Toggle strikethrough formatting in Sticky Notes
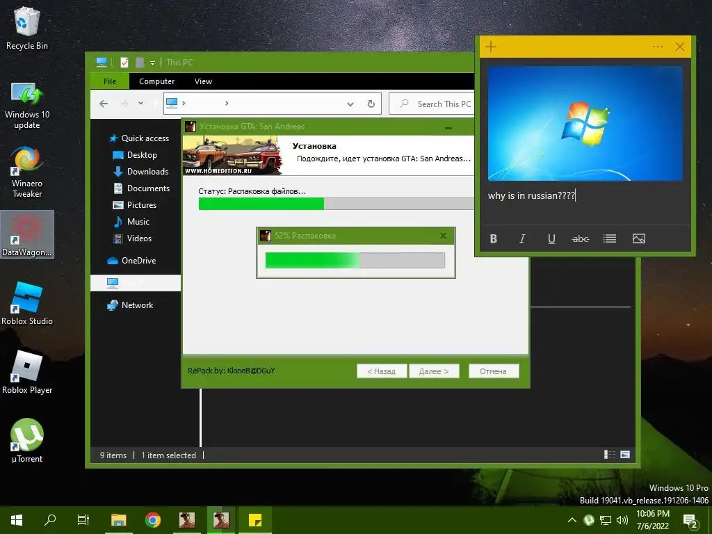Screen dimensions: 712x534 (x=581, y=239)
